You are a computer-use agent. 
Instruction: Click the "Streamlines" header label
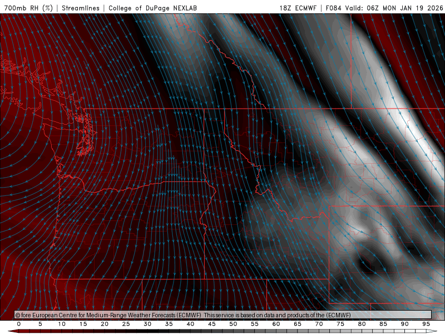[81, 8]
